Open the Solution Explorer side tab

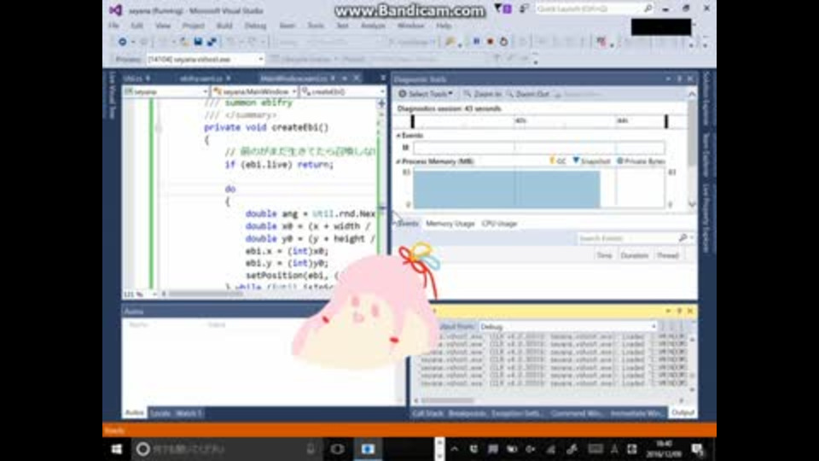click(706, 99)
